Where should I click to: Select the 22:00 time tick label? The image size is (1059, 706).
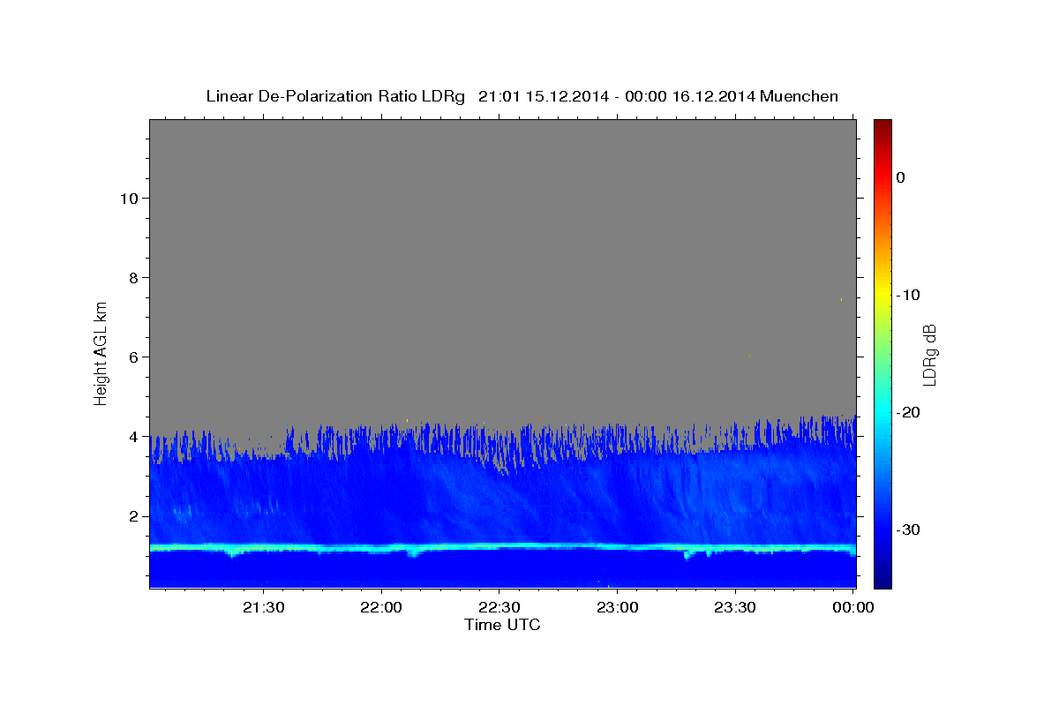(x=381, y=607)
